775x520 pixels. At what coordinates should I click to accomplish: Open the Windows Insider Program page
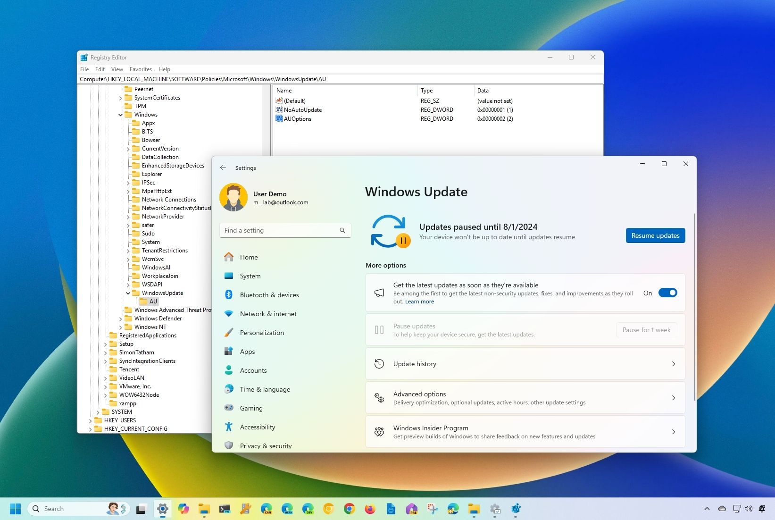pos(525,431)
